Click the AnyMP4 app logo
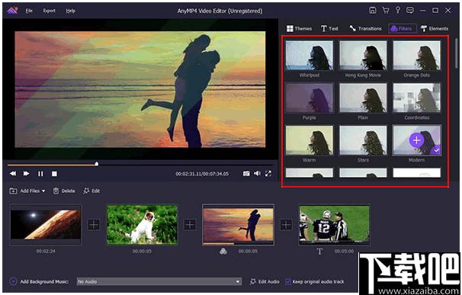The height and width of the screenshot is (295, 462). (x=12, y=11)
